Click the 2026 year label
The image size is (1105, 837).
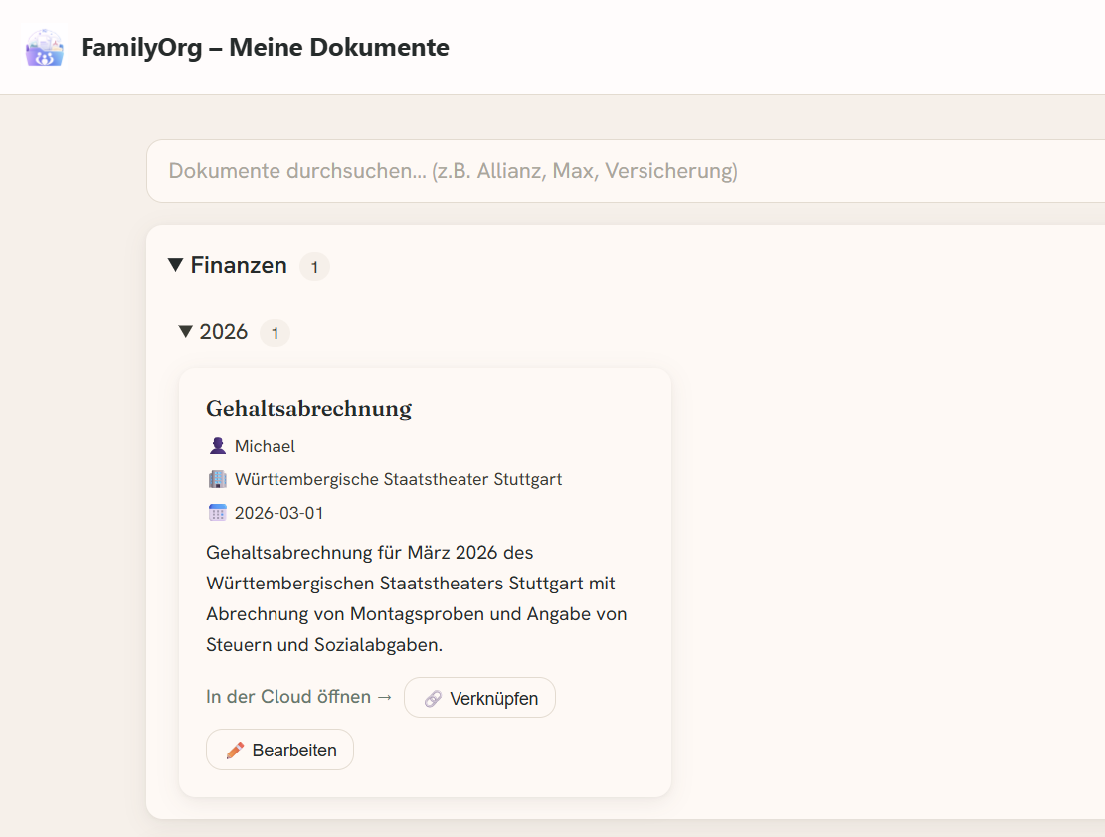[x=224, y=332]
